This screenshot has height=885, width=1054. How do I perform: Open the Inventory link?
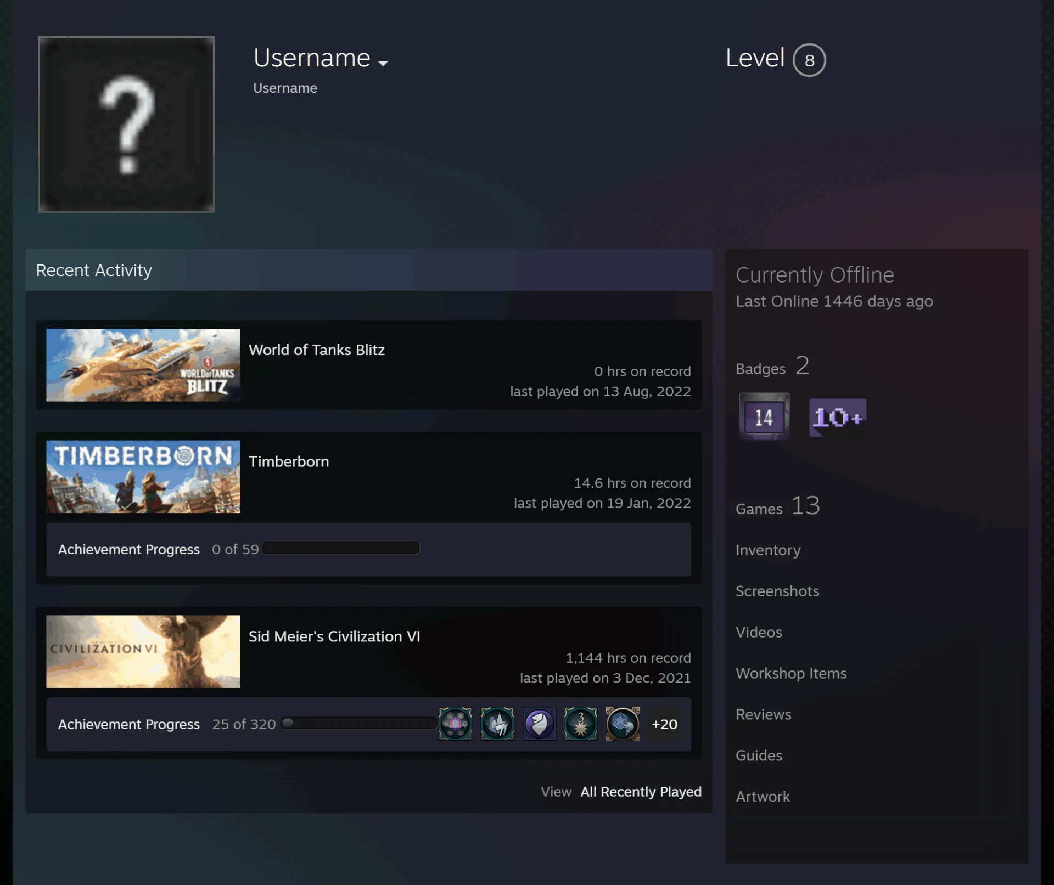[x=768, y=550]
